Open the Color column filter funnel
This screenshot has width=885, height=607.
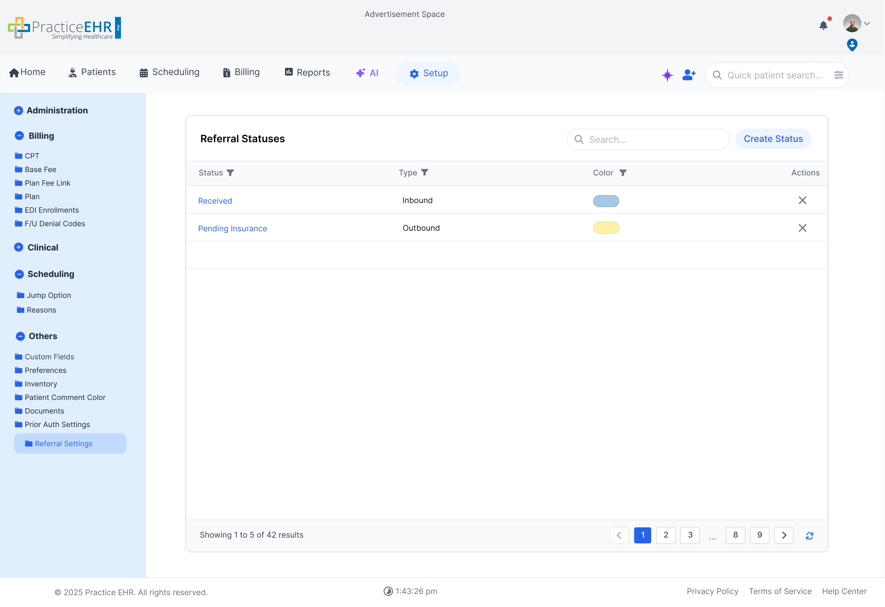point(623,172)
